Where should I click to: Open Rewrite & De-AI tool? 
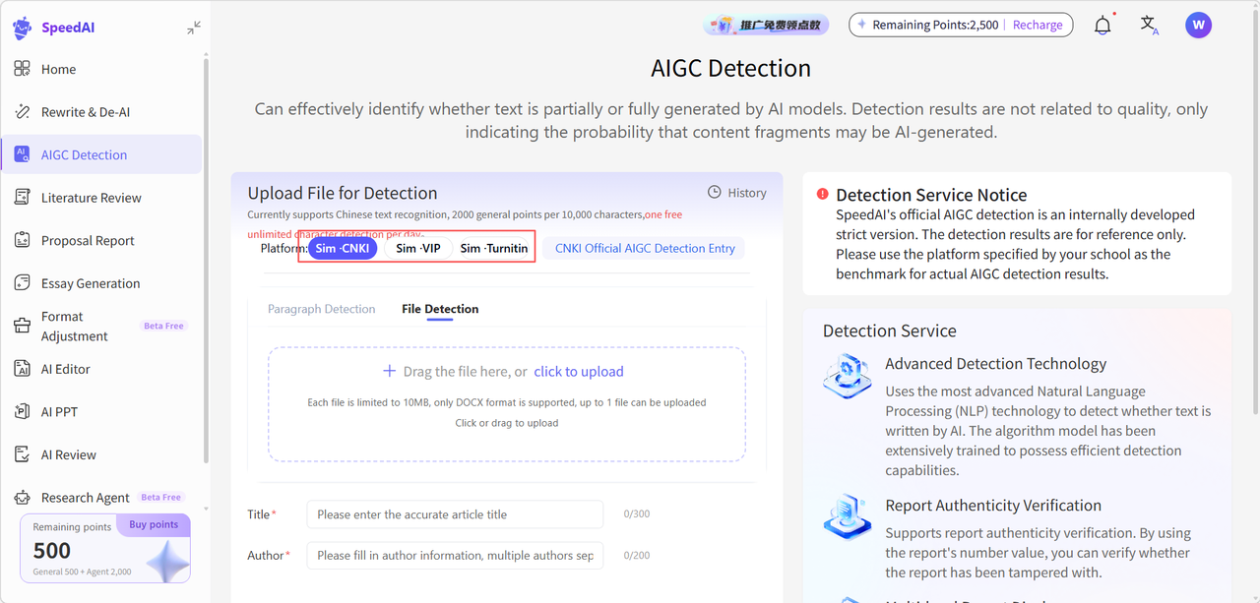(x=85, y=112)
